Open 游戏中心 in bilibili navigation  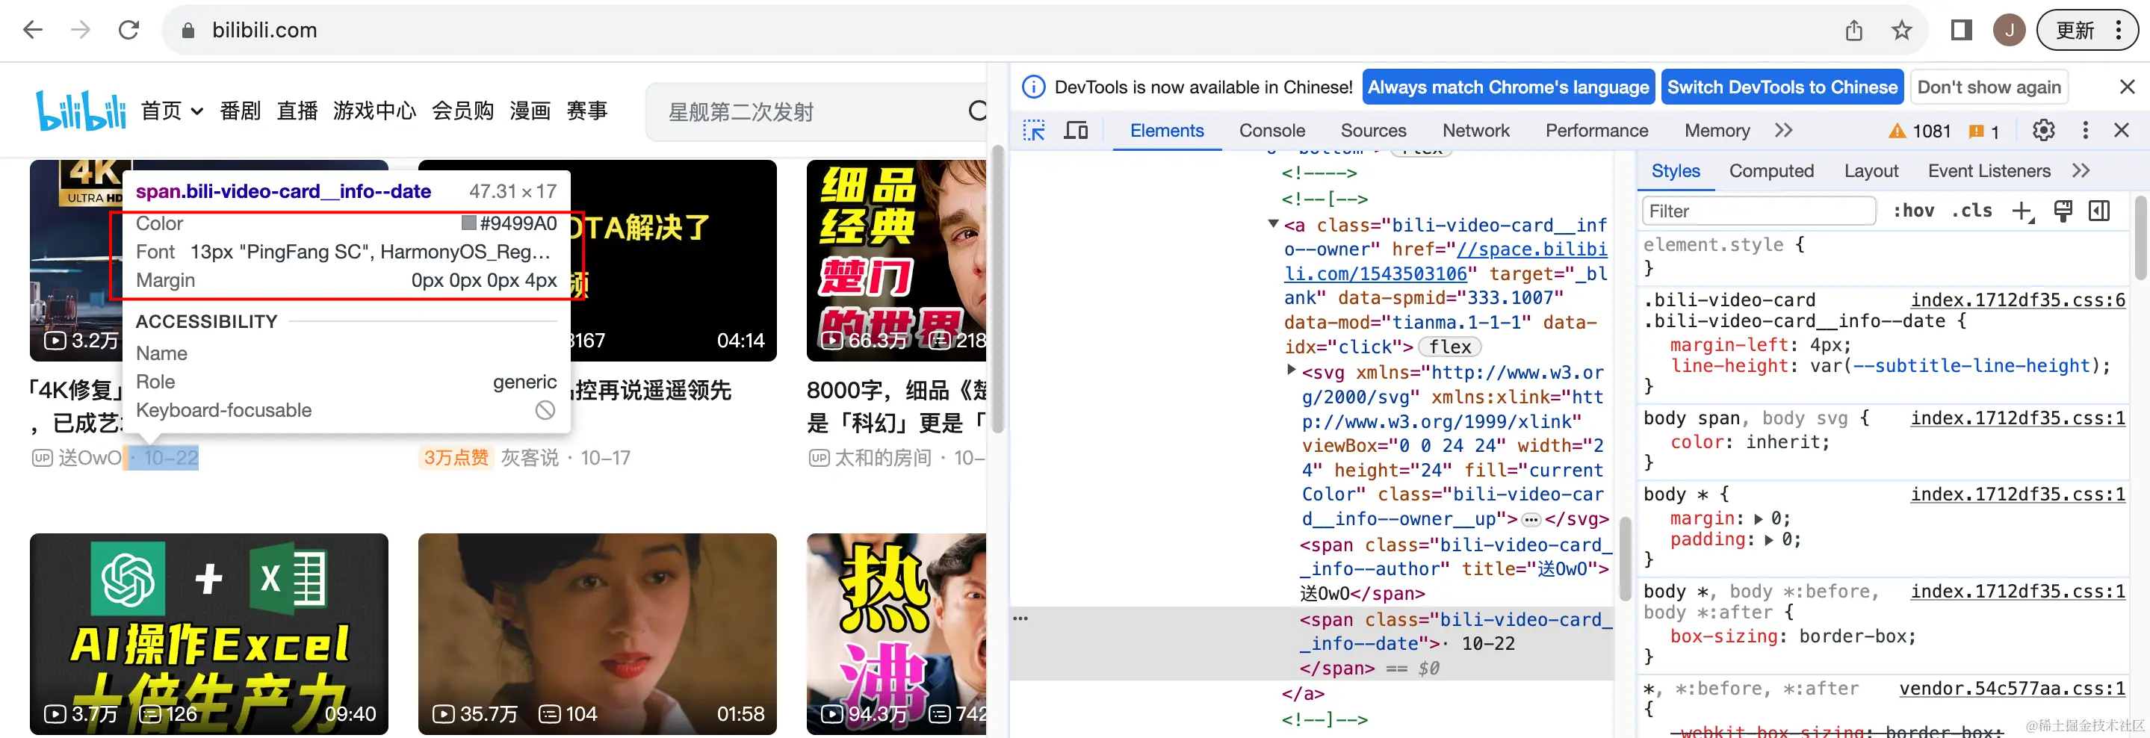(374, 111)
